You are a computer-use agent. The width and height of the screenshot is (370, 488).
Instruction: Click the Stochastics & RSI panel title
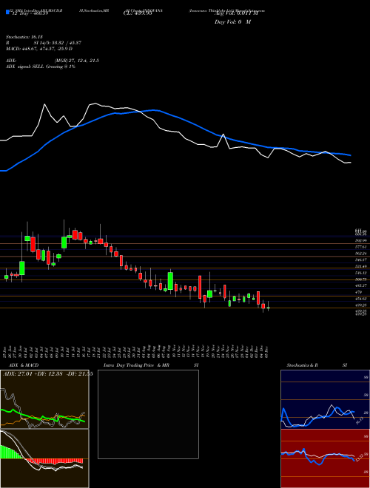coord(317,365)
